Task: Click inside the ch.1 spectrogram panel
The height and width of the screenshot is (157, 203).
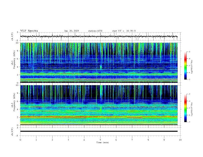Action: (99, 63)
